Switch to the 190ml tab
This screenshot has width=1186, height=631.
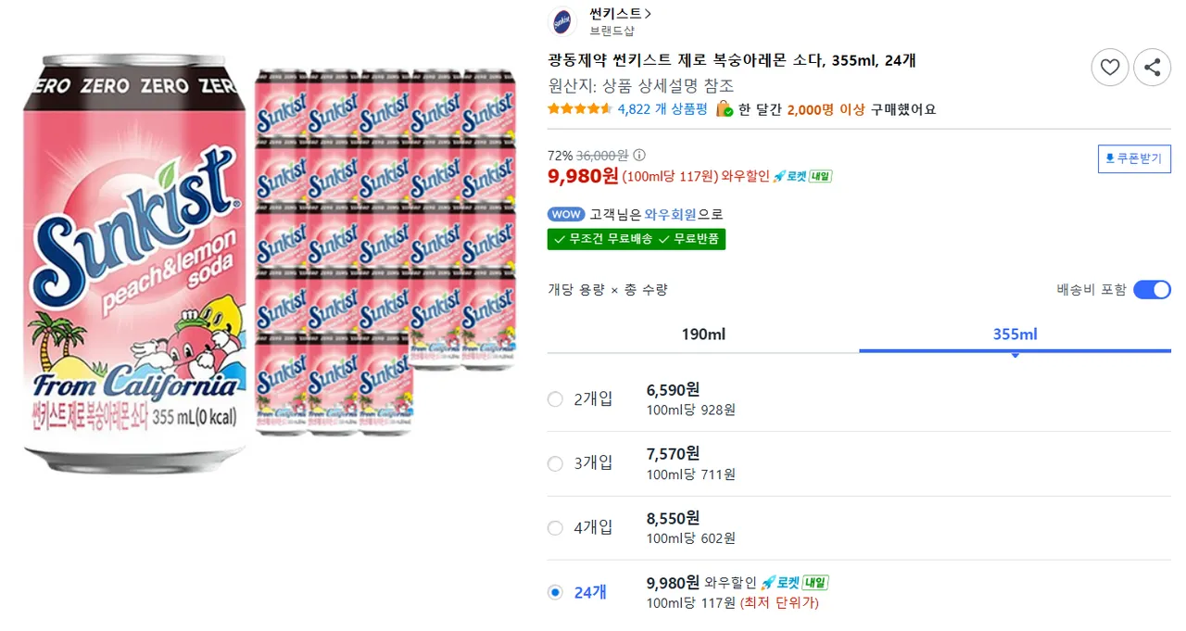click(x=703, y=334)
